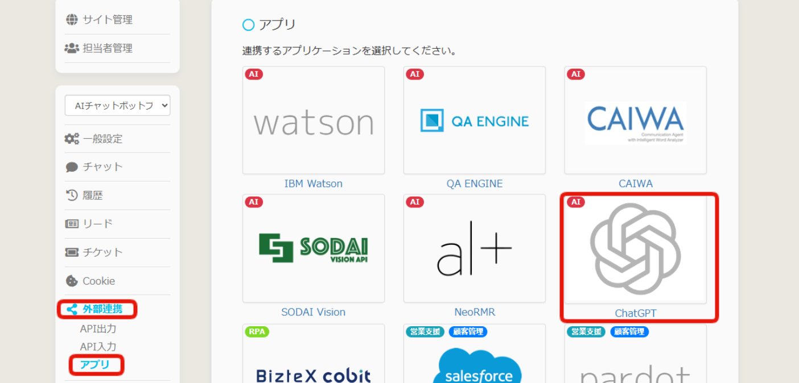The width and height of the screenshot is (799, 383).
Task: Select the Salesforce cloud logo tile
Action: tap(474, 364)
